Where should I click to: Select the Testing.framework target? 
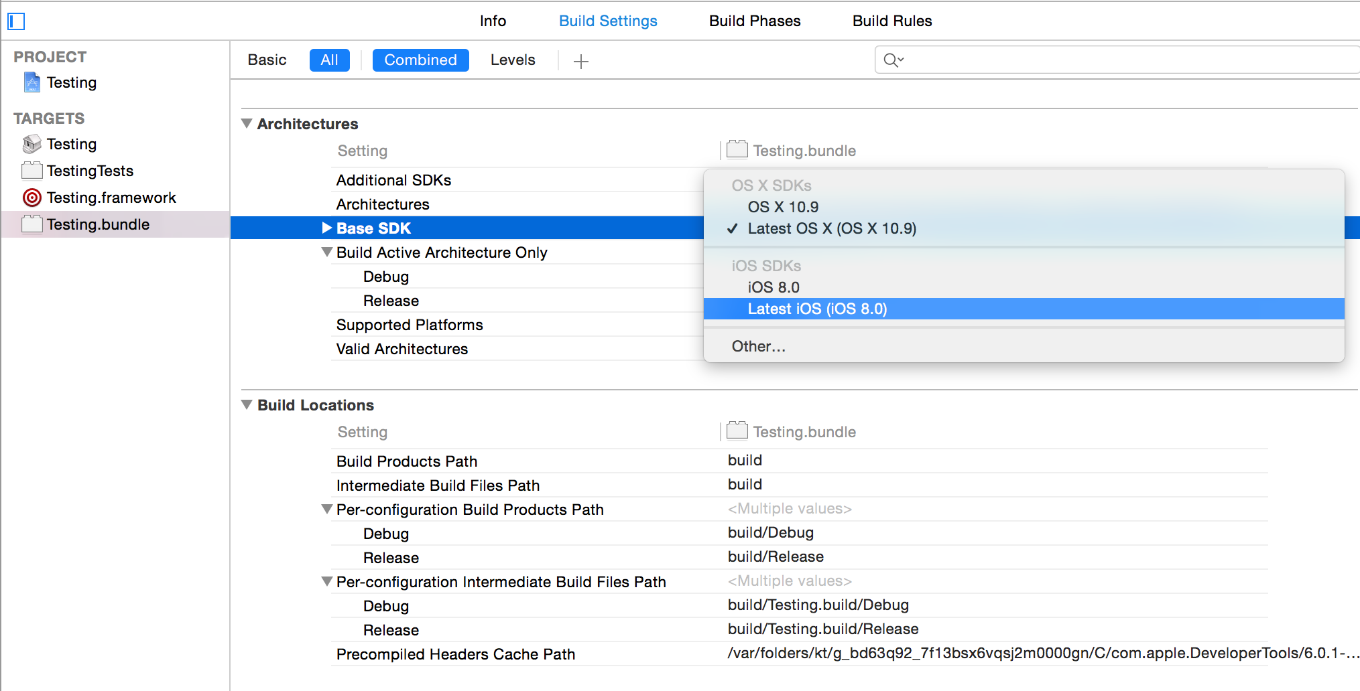pyautogui.click(x=111, y=198)
